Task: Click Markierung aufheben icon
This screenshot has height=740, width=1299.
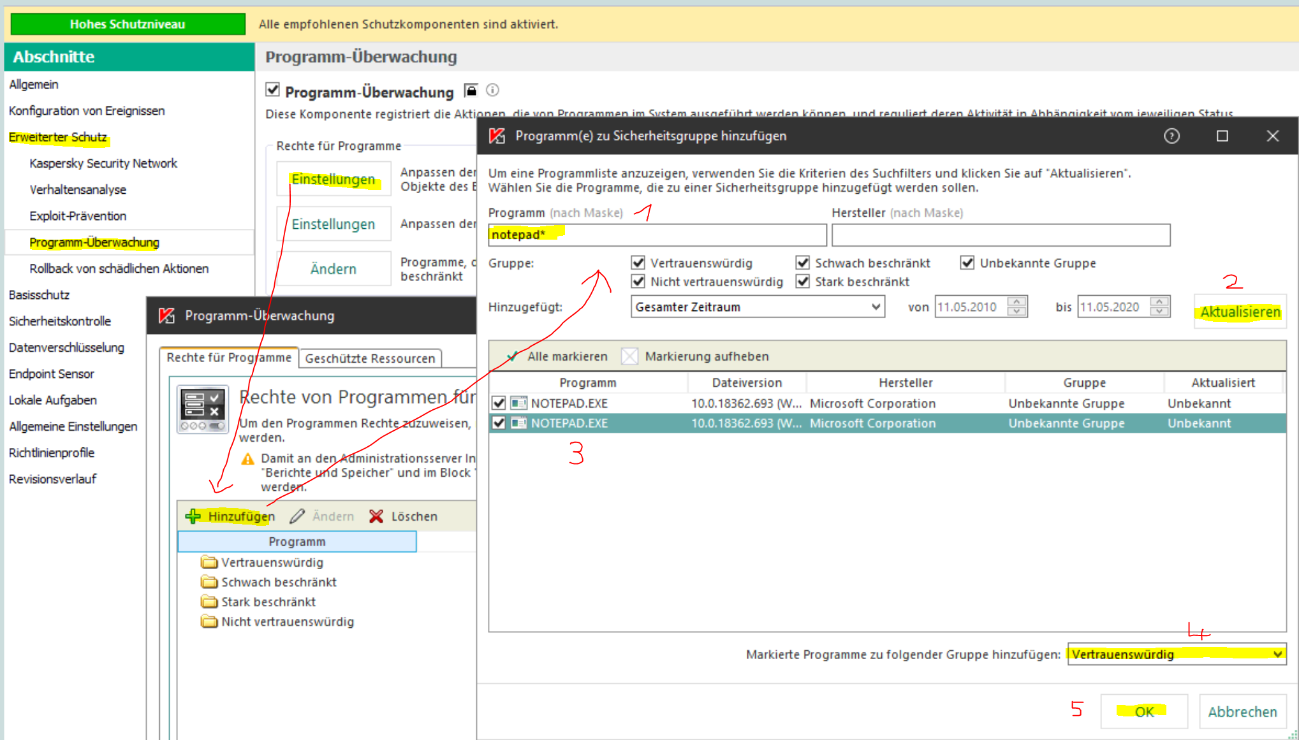Action: 629,356
